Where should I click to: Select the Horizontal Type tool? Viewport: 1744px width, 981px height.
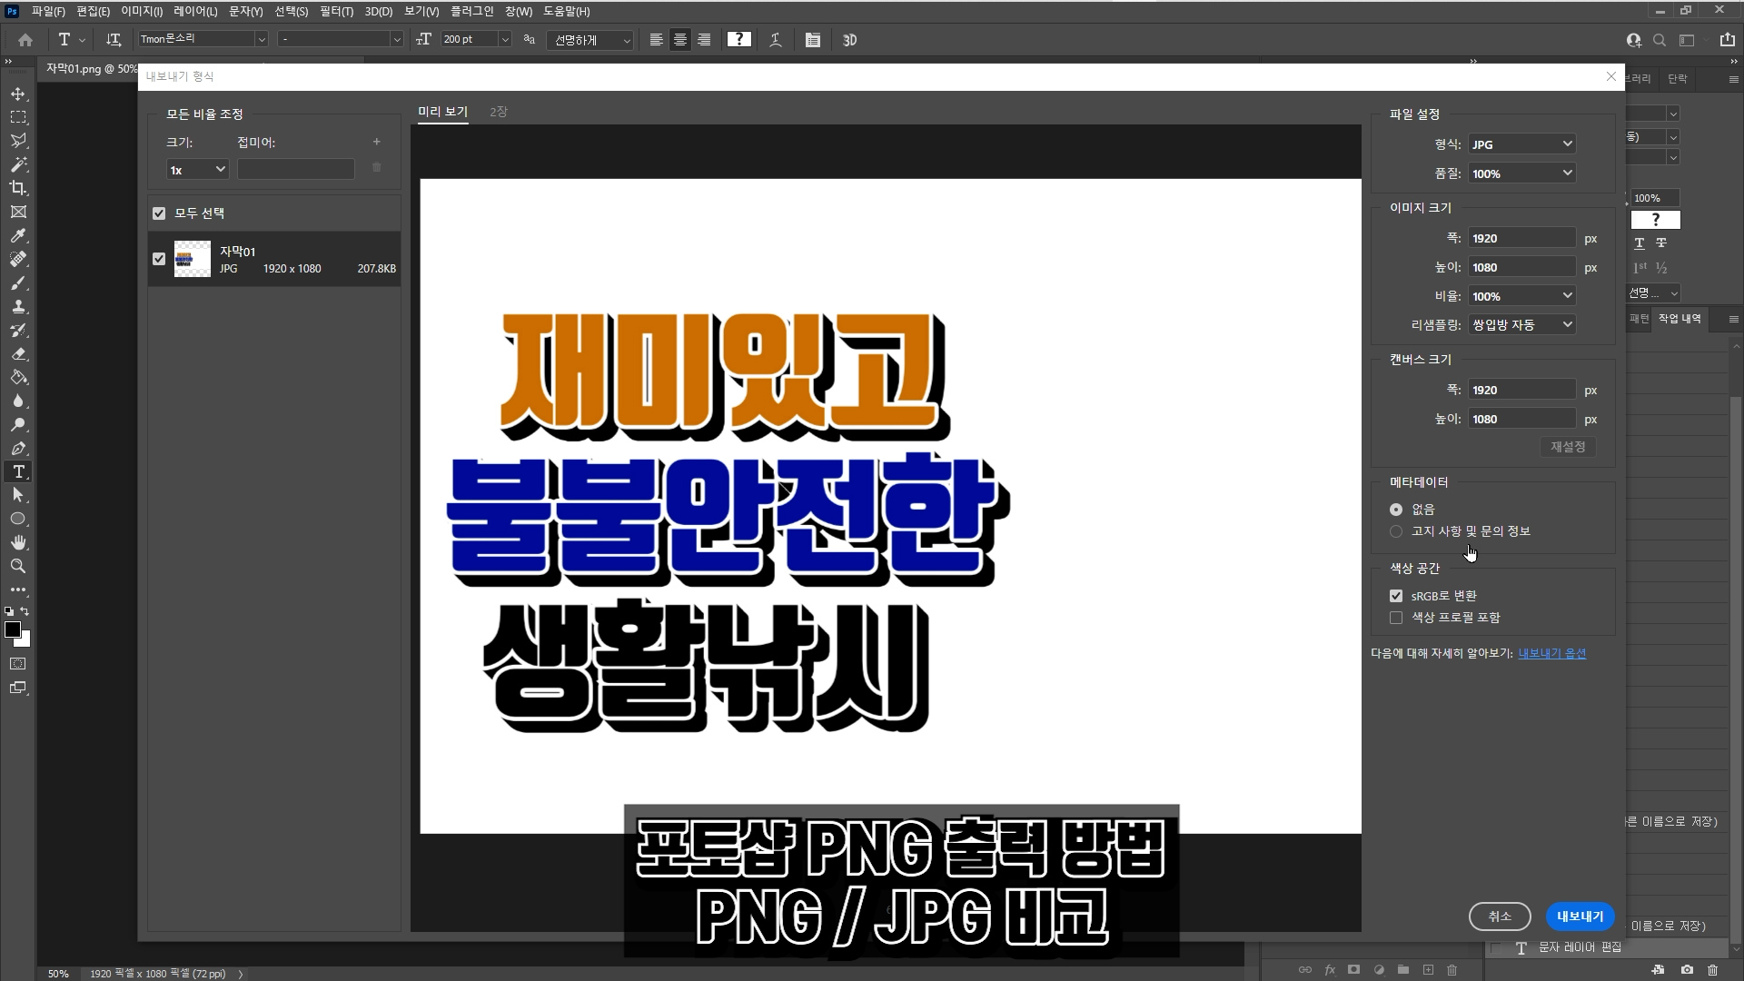click(x=18, y=471)
